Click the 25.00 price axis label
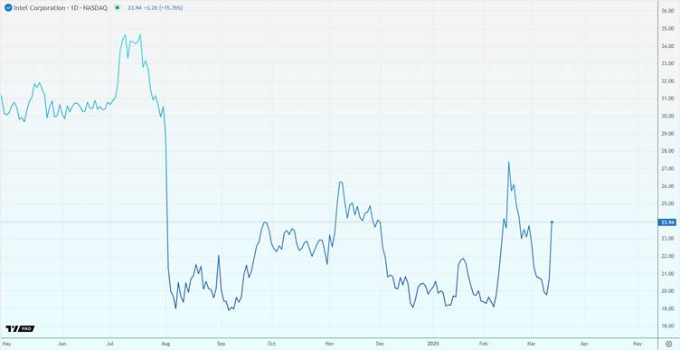Viewport: 680px width, 350px height. pos(667,203)
